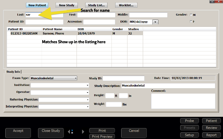Click the DOB MM/dd/yyyy field
Screen dimensions: 223x139
(x=141, y=22)
